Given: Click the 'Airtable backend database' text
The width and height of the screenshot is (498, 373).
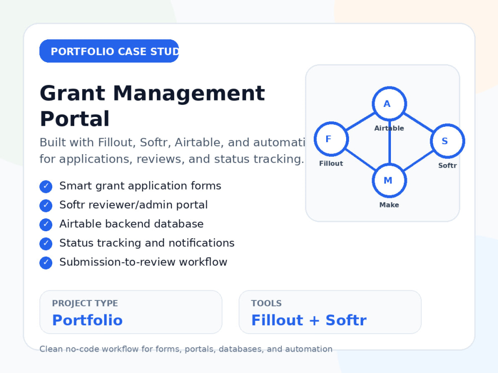Looking at the screenshot, I should pos(131,224).
